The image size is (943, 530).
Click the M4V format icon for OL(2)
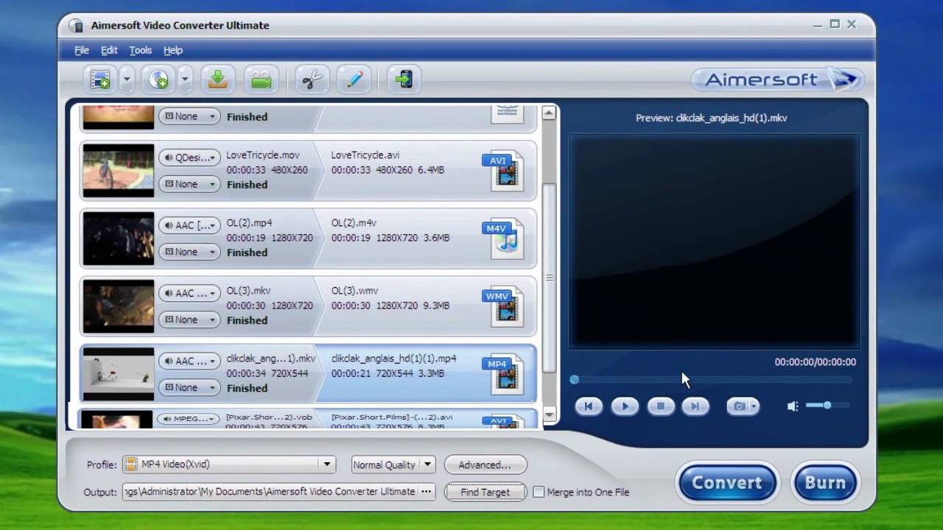(x=503, y=239)
